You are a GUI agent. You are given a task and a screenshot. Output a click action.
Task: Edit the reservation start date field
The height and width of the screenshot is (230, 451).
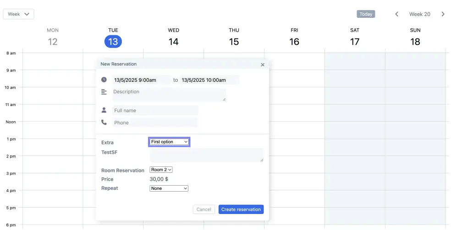(141, 80)
